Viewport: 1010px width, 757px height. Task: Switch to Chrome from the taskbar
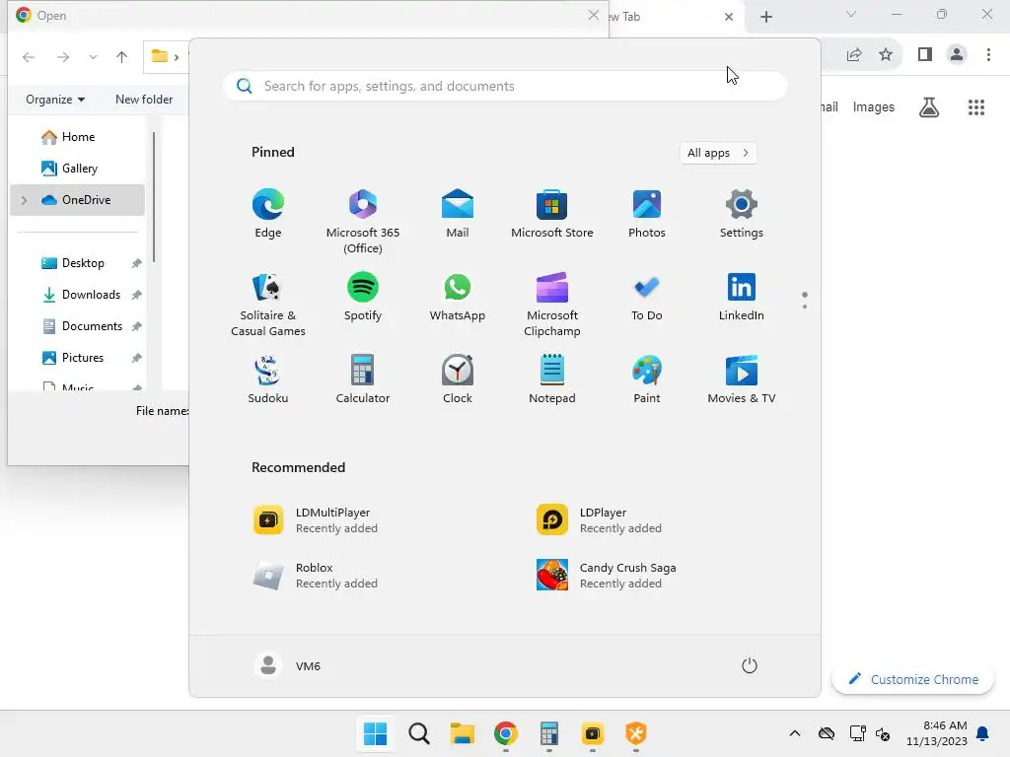506,733
